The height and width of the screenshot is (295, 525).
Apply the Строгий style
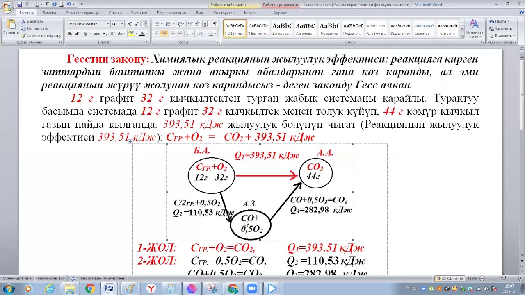[447, 29]
